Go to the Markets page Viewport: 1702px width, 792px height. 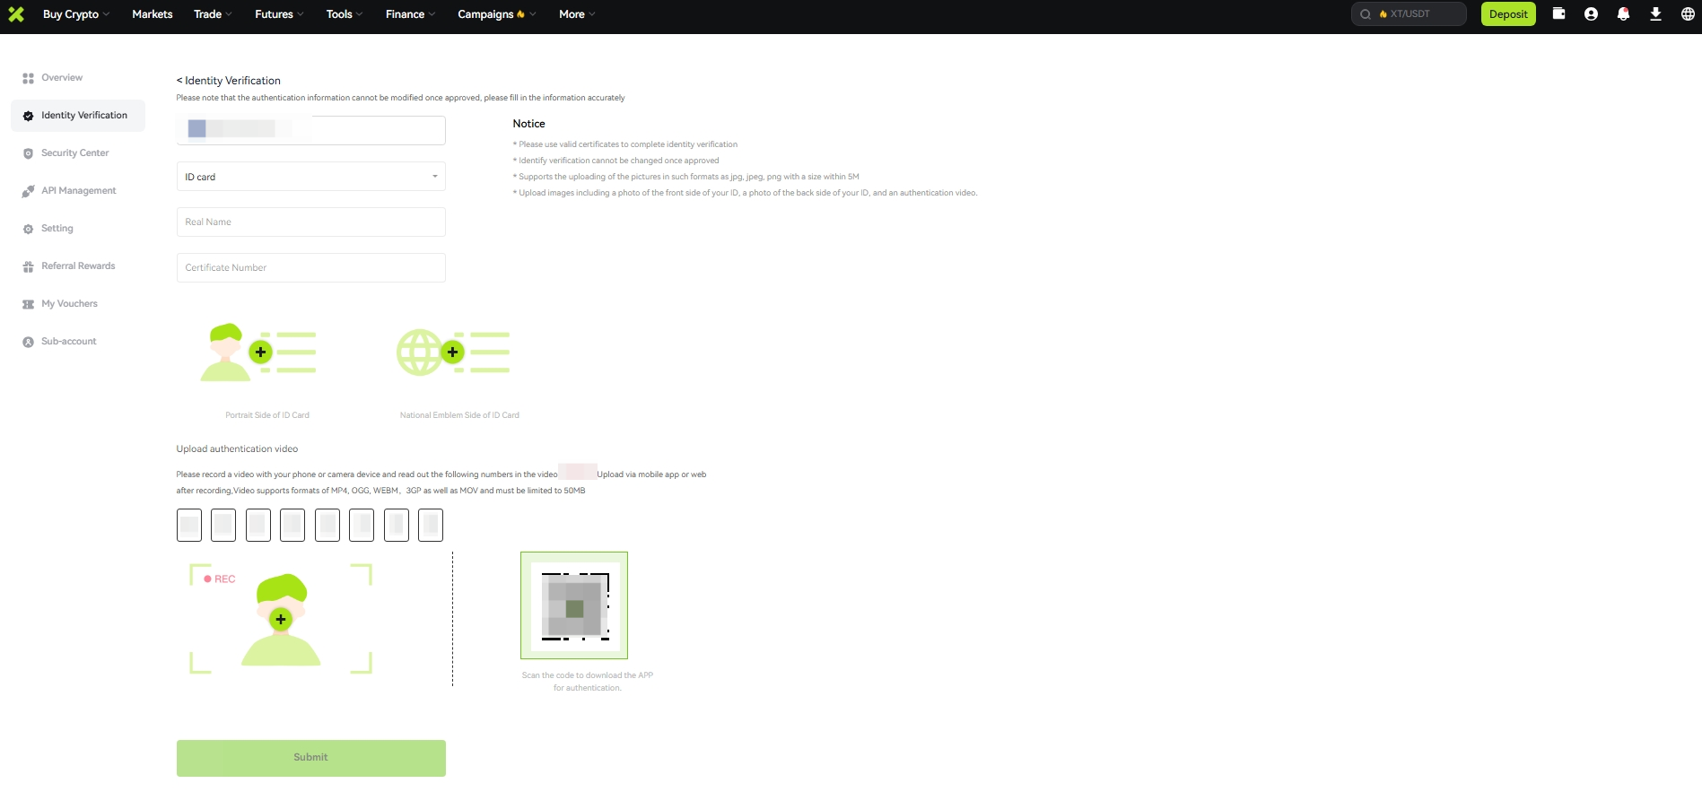pos(152,14)
